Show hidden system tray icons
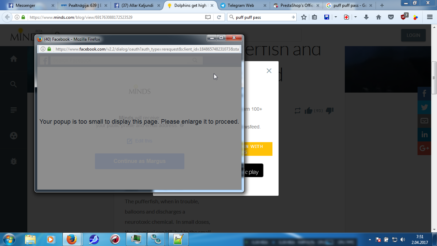The height and width of the screenshot is (246, 437). [370, 240]
